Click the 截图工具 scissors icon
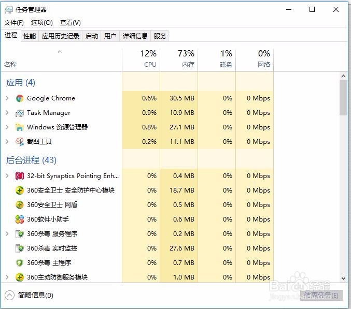This screenshot has height=309, width=351. [20, 142]
